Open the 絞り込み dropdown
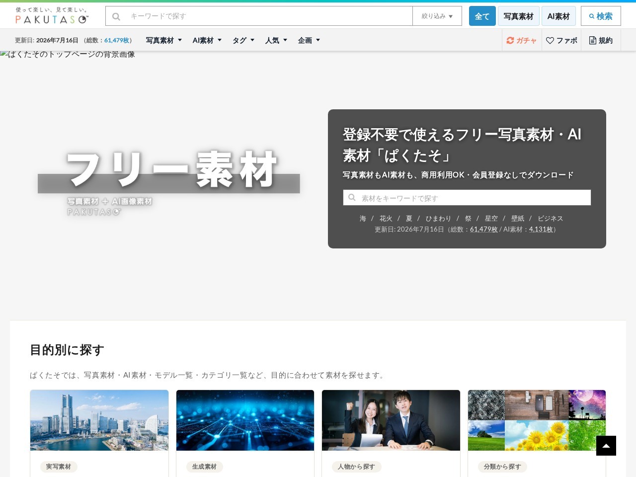The width and height of the screenshot is (636, 477). coord(437,16)
